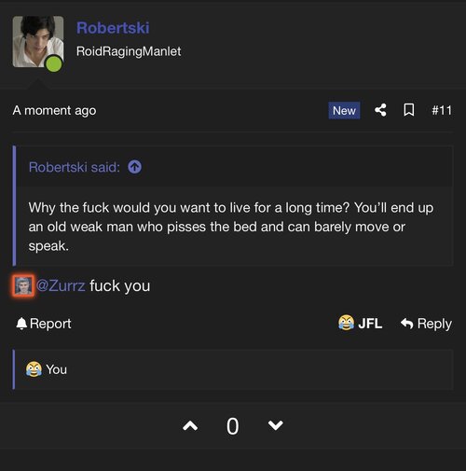Open Zurrz's small avatar thumbnail
The image size is (466, 471).
[23, 285]
